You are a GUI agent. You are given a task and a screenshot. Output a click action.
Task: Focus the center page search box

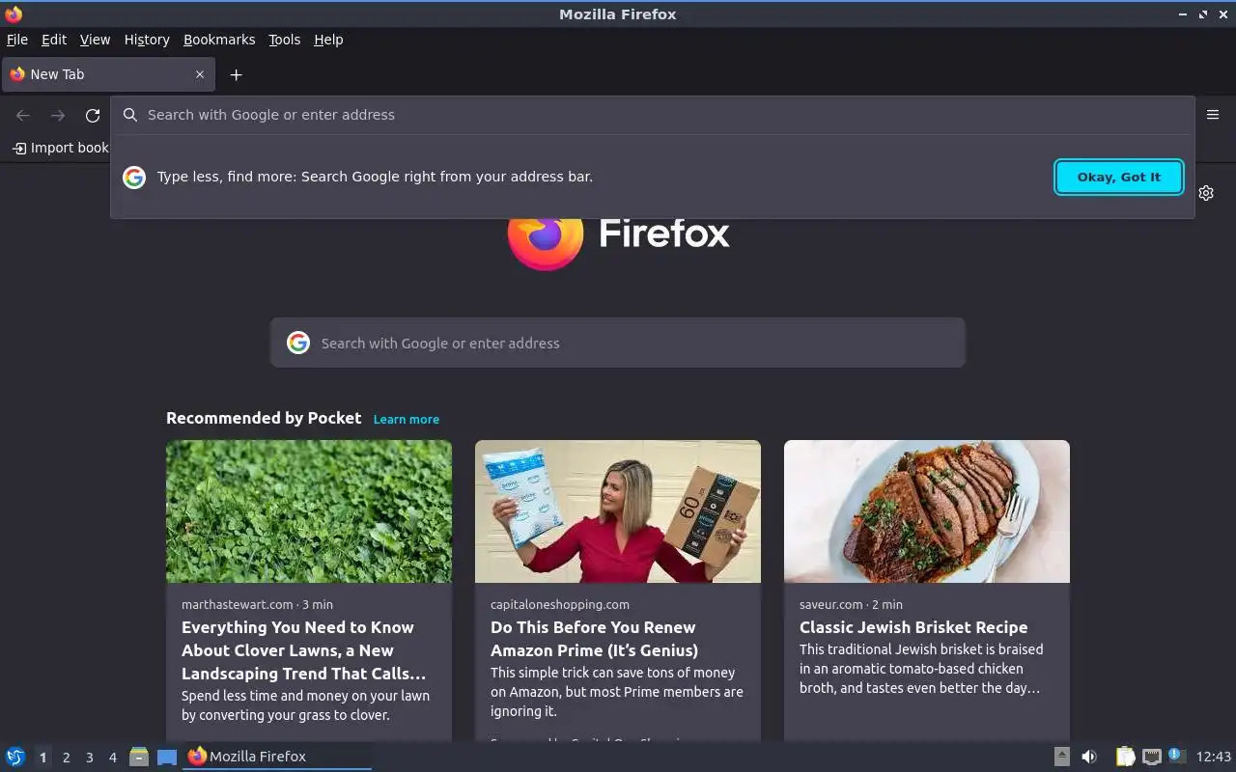(x=618, y=343)
